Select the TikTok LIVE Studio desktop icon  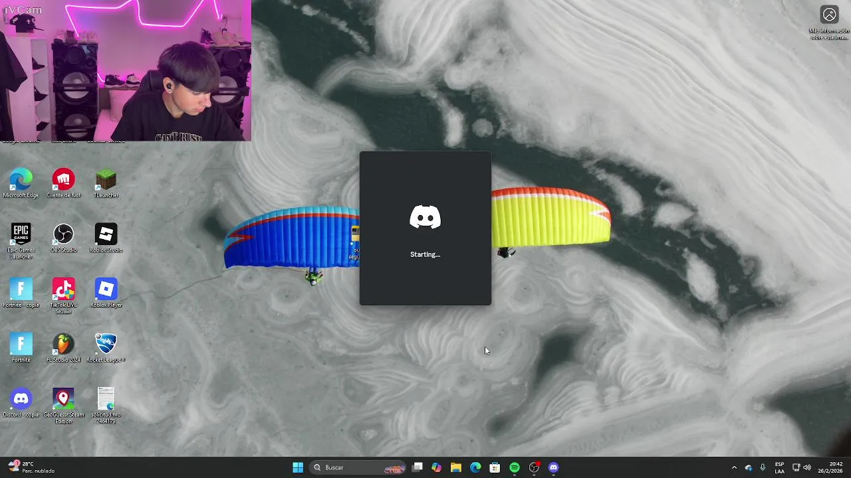(63, 296)
